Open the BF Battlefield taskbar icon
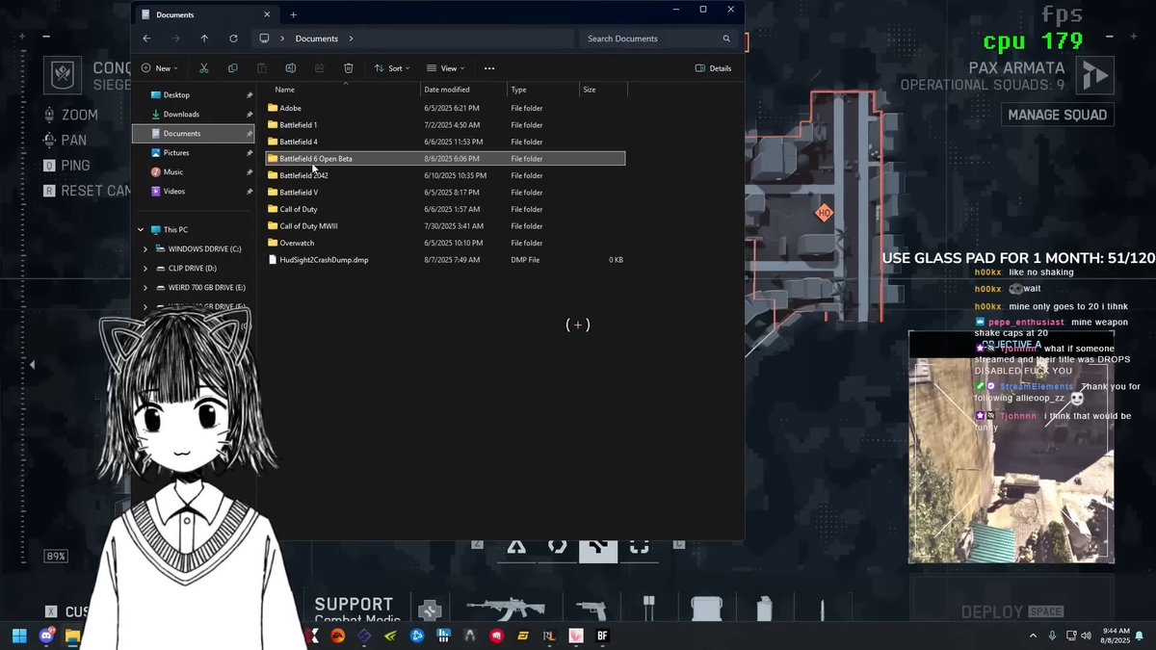This screenshot has width=1156, height=650. (x=602, y=636)
